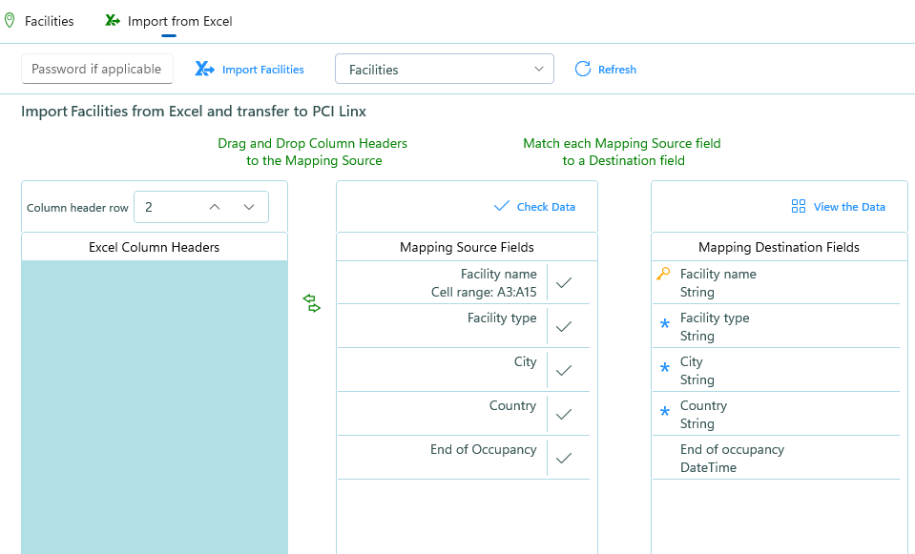Click the View the Data grid icon

point(798,206)
